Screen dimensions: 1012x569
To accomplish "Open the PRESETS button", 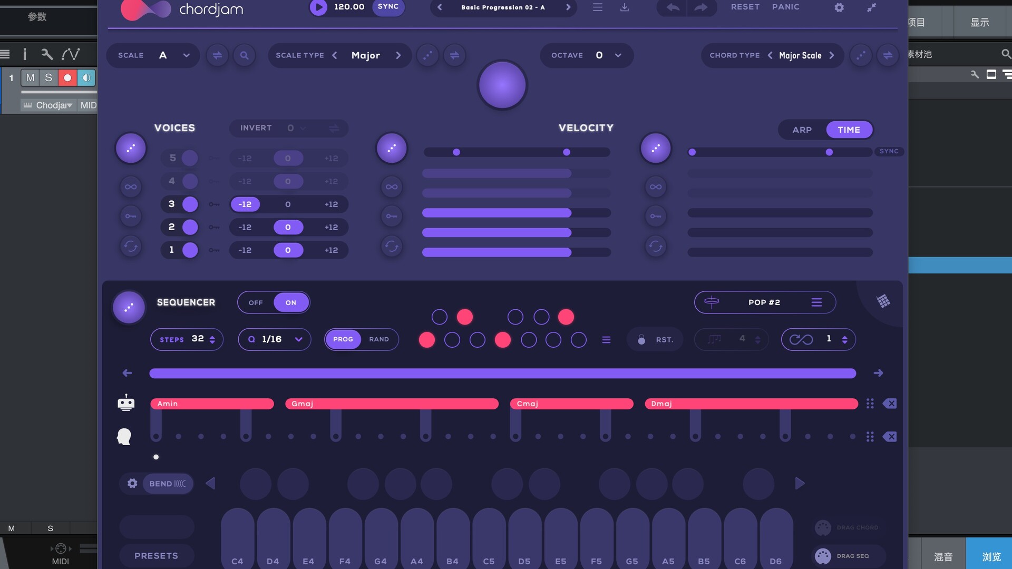I will coord(156,556).
